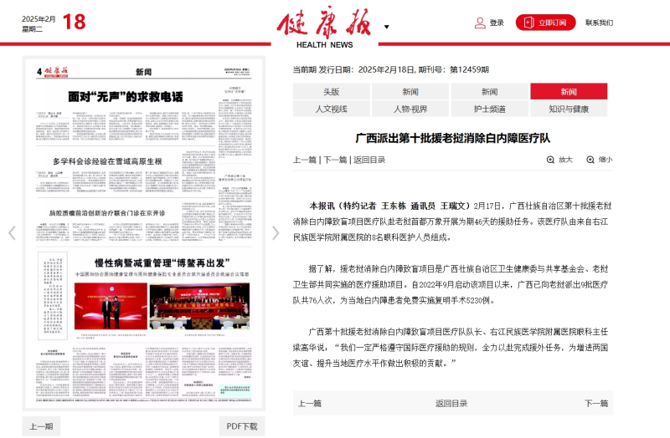
Task: Select the 知识与健康 tab
Action: point(569,109)
